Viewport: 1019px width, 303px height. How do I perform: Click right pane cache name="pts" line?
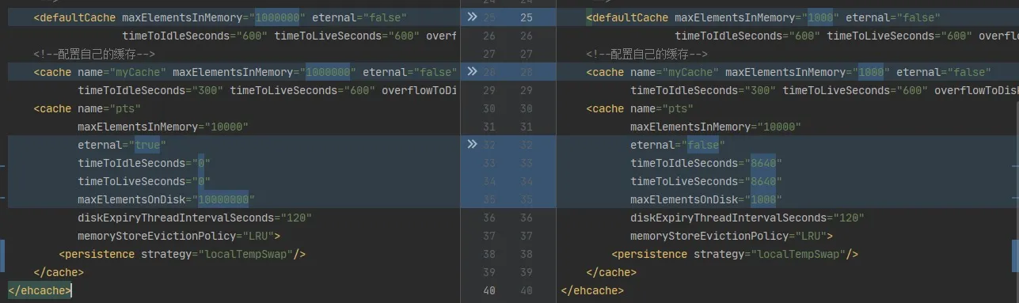click(x=640, y=108)
